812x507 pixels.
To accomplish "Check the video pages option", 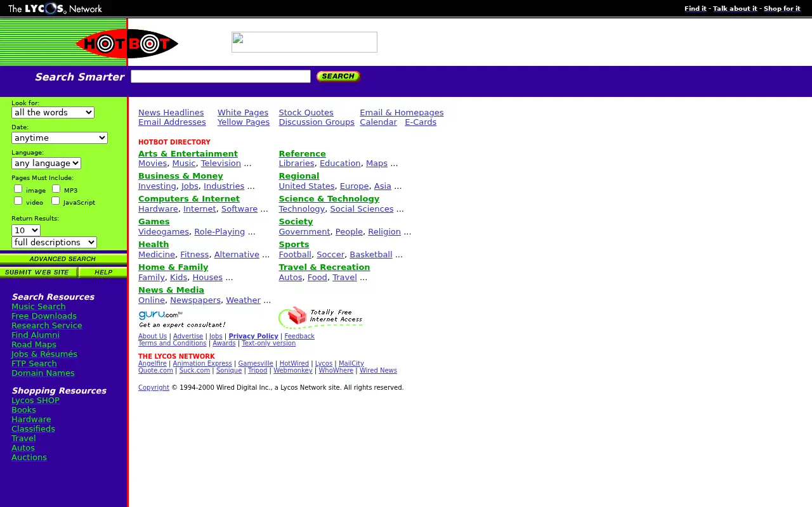I will (18, 200).
